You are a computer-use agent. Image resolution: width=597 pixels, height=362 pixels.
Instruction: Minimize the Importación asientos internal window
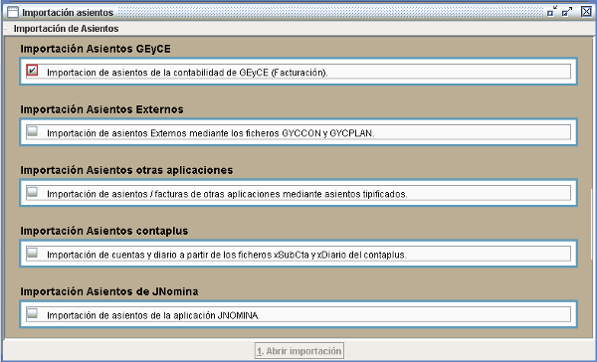(x=551, y=12)
